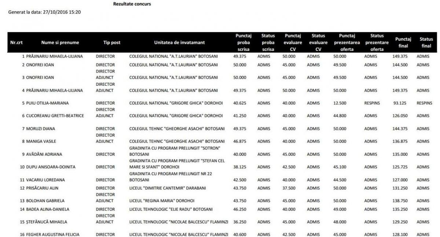440x237 pixels.
Task: Click the 'Rezultate concurs' title
Action: coord(132,4)
